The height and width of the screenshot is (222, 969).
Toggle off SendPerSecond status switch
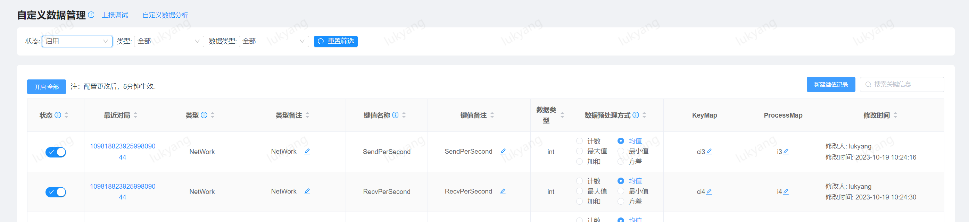coord(56,152)
